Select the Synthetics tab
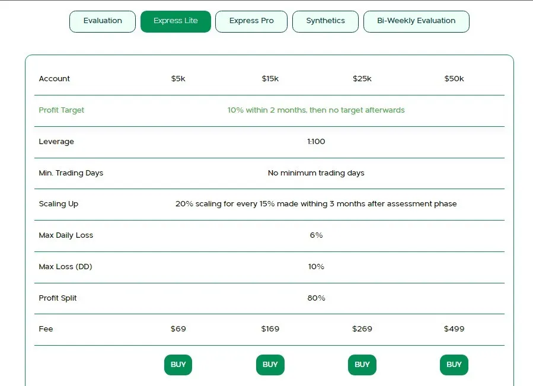 point(325,21)
